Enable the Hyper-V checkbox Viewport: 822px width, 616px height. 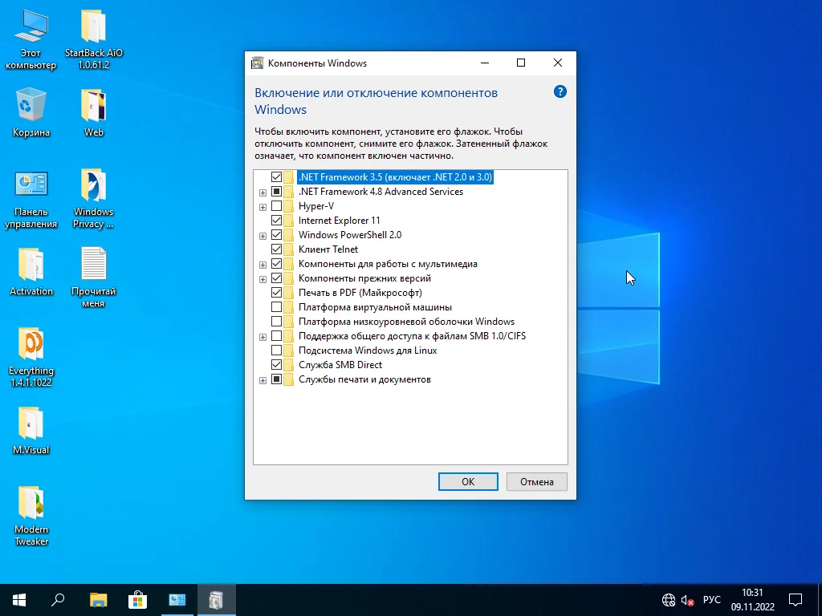coord(277,206)
